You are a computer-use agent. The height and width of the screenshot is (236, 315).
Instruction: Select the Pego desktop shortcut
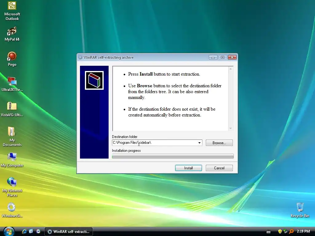pyautogui.click(x=12, y=59)
